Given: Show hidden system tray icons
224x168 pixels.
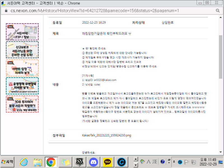Looking at the screenshot, I should [174, 162].
